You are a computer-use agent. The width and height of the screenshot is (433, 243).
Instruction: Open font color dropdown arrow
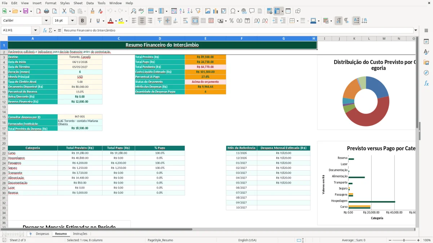[x=115, y=21]
